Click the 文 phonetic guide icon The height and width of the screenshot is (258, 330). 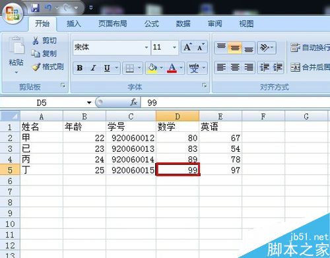click(194, 68)
